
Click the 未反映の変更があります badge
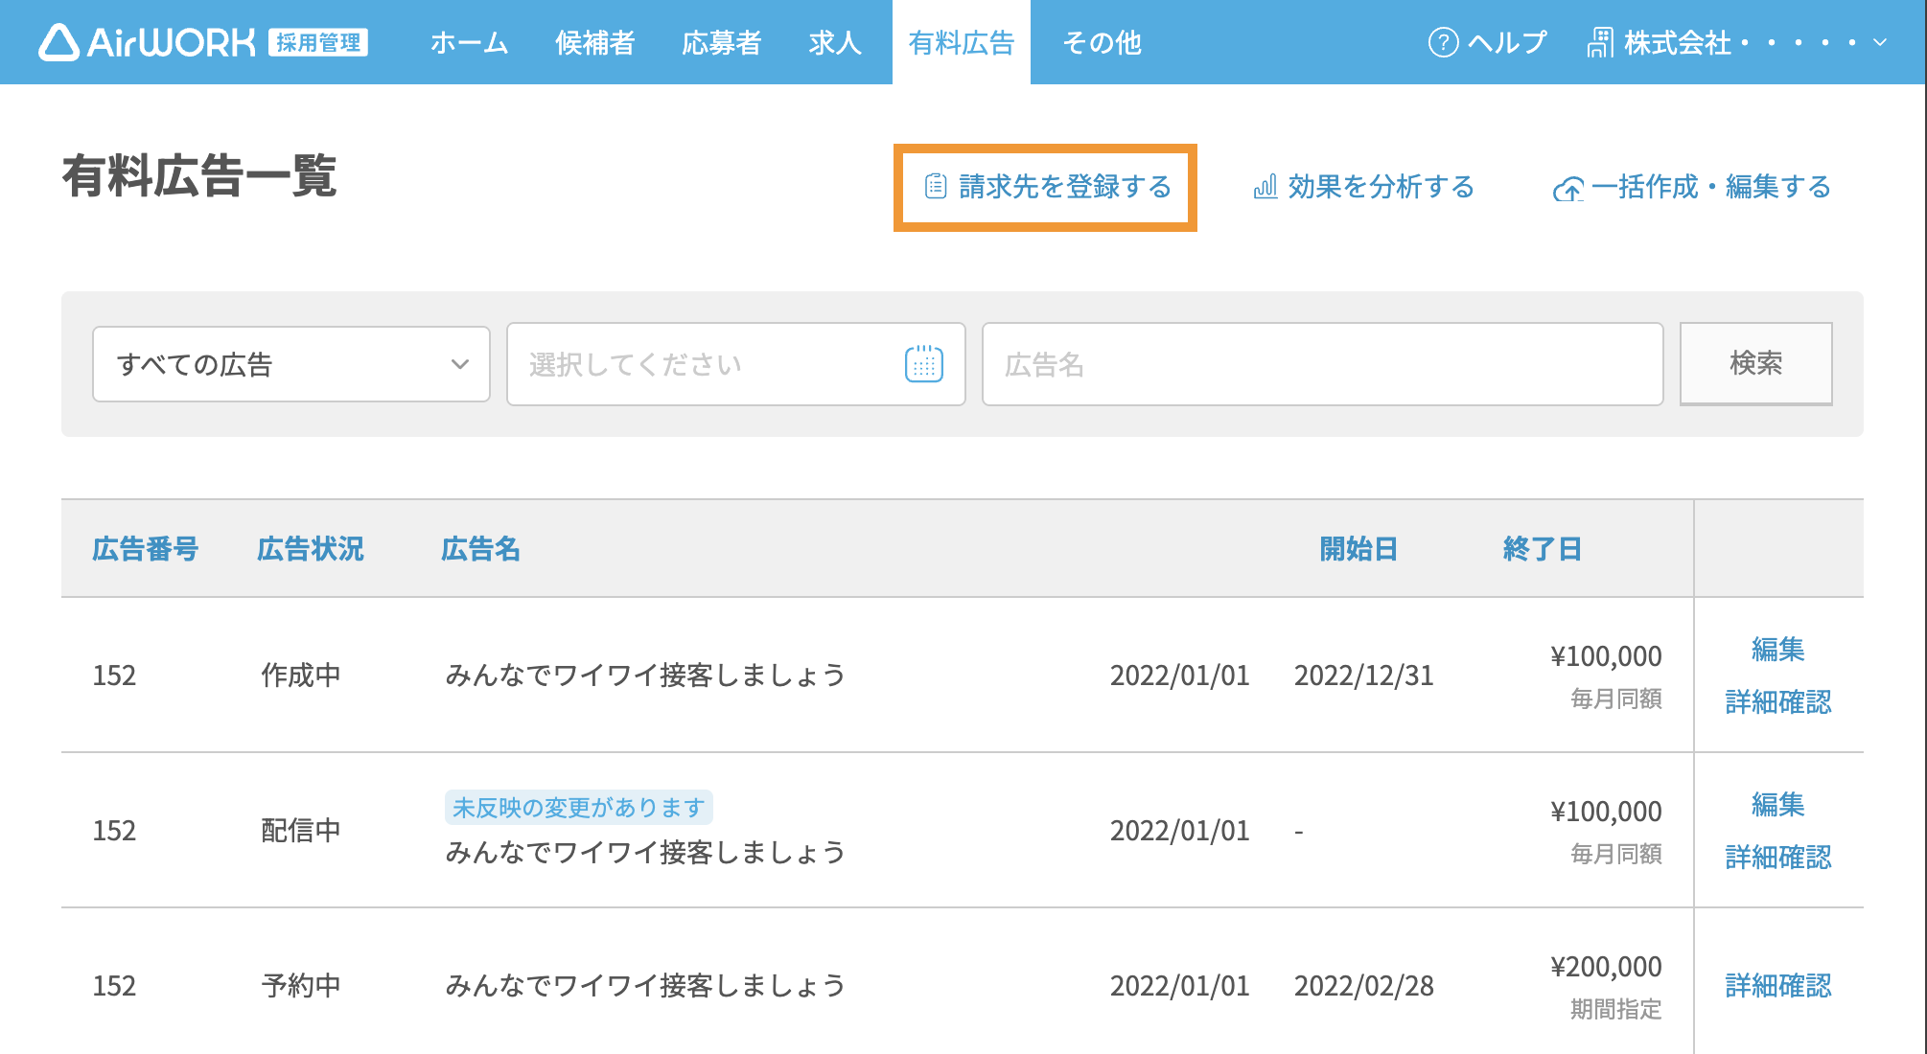tap(579, 807)
